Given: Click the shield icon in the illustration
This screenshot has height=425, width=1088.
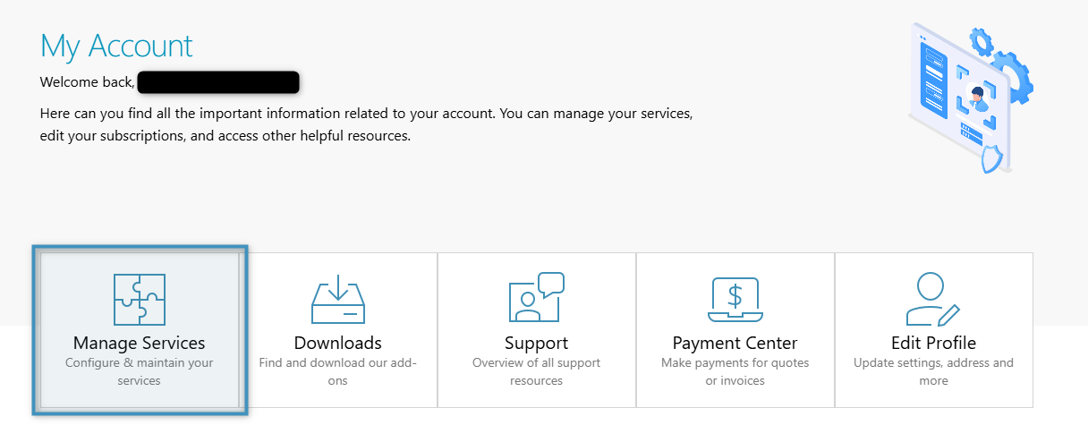Looking at the screenshot, I should pos(991,158).
